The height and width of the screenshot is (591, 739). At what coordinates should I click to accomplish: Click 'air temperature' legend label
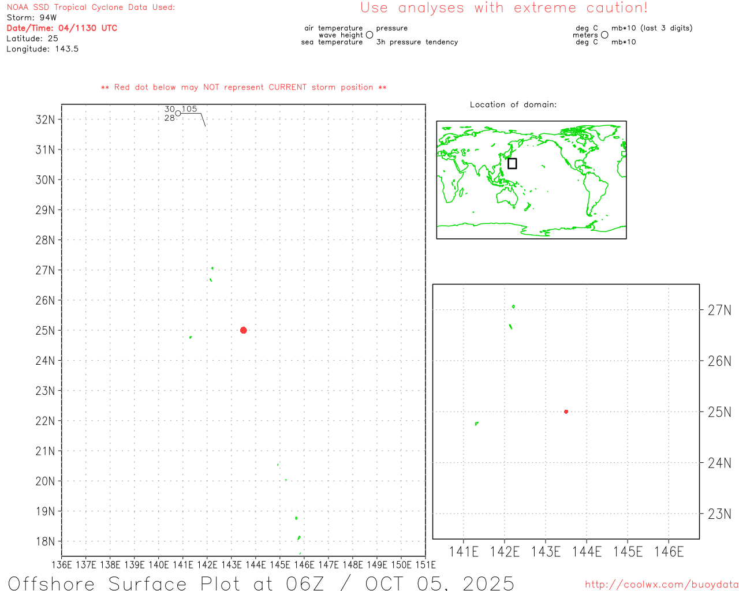334,28
